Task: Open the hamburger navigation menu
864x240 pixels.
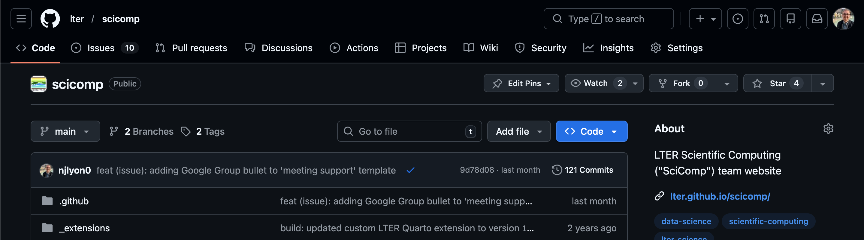Action: point(21,19)
